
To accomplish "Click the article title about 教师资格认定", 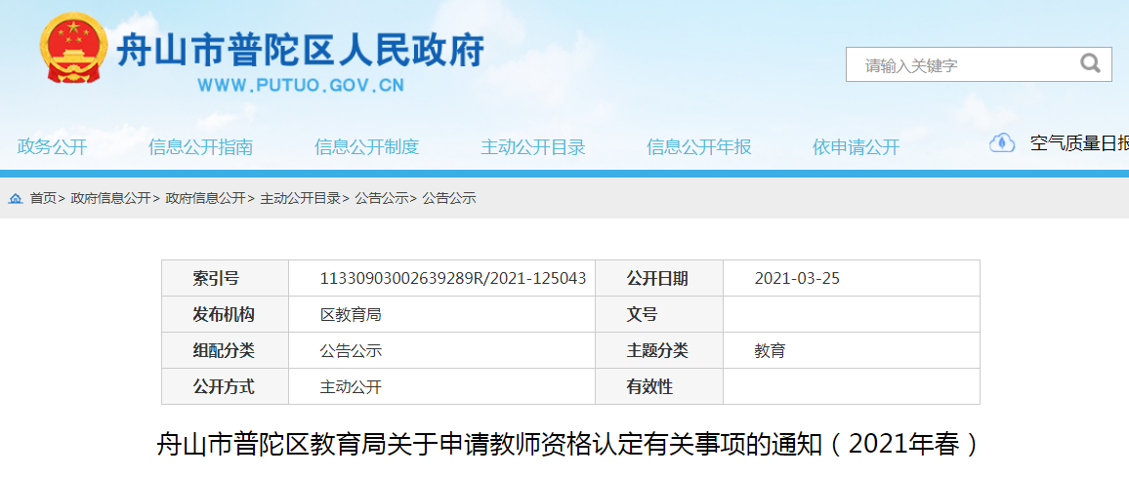I will click(x=569, y=446).
